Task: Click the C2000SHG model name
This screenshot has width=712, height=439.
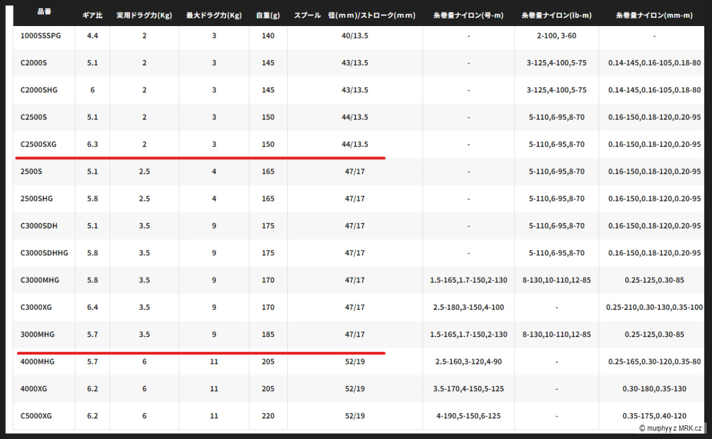Action: tap(39, 90)
